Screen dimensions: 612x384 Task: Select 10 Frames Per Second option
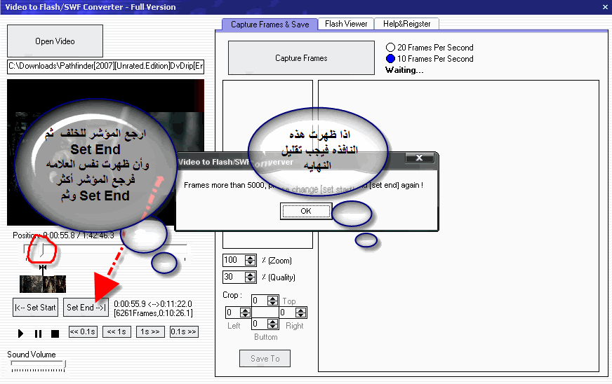(x=391, y=59)
